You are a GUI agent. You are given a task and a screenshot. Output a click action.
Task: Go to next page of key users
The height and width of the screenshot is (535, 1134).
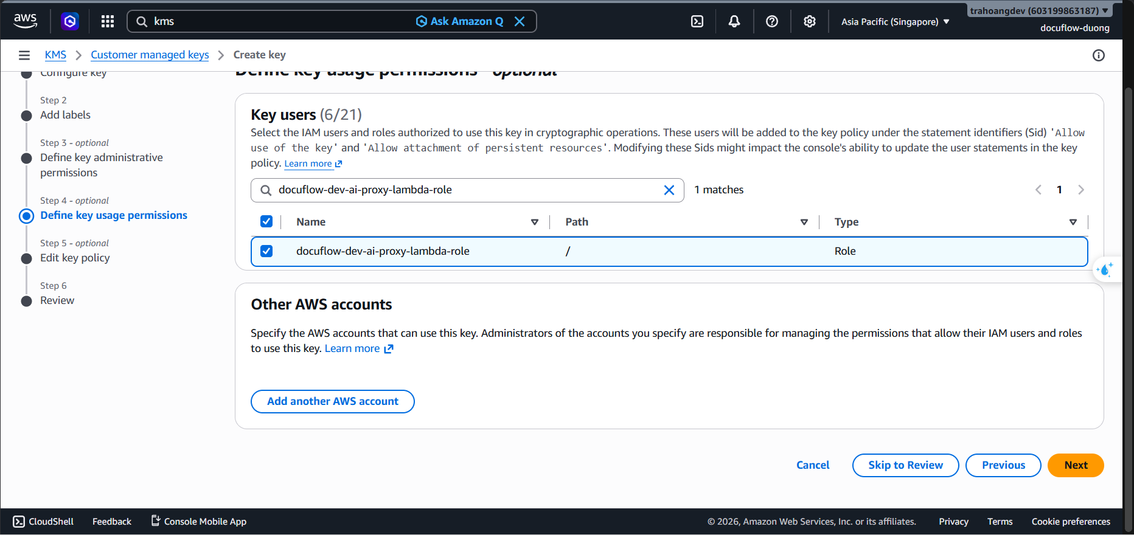tap(1081, 190)
